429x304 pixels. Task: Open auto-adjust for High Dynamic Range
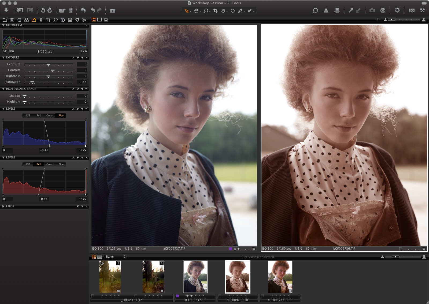[73, 89]
